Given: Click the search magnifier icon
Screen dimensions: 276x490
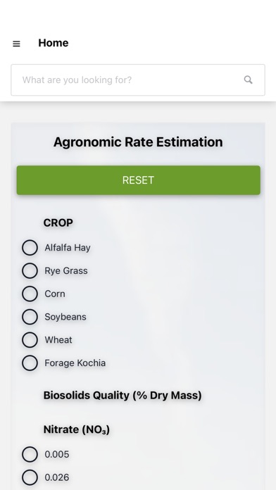Looking at the screenshot, I should (248, 80).
